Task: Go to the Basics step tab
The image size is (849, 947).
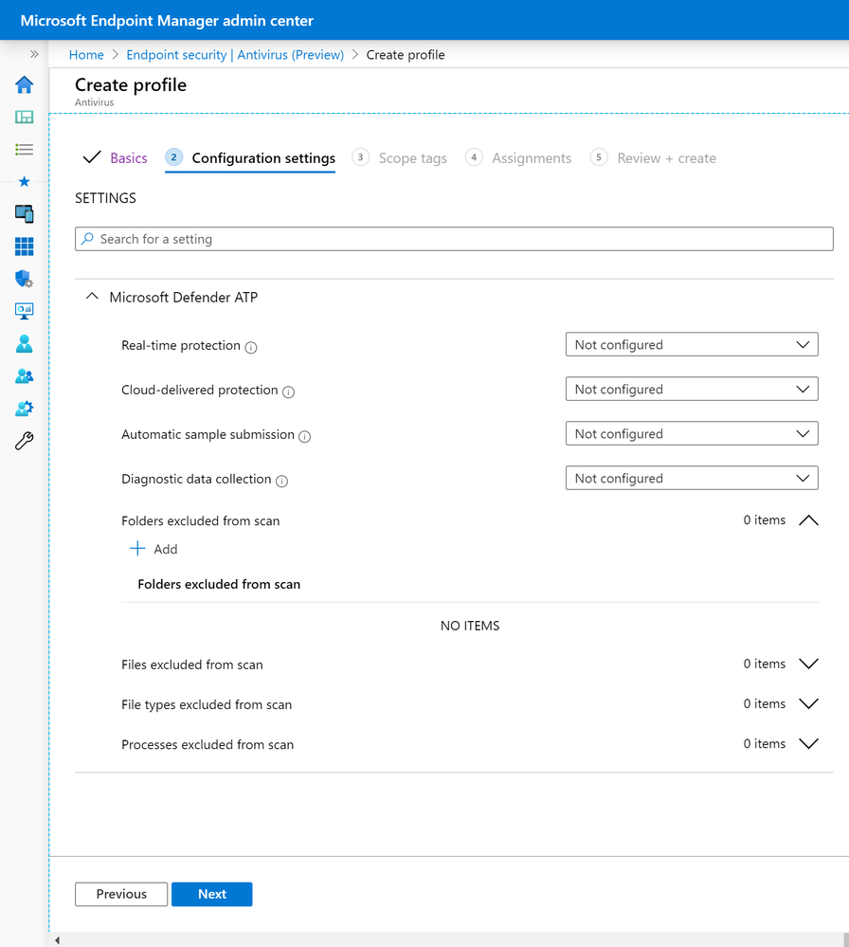Action: click(115, 158)
